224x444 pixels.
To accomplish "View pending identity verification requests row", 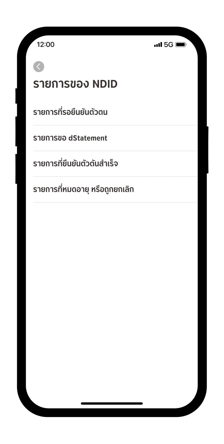I will tap(115, 112).
